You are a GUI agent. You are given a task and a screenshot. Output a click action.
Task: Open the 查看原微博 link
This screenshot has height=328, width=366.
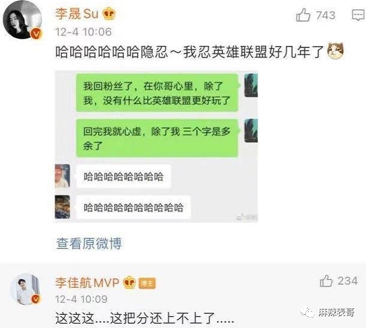(89, 243)
